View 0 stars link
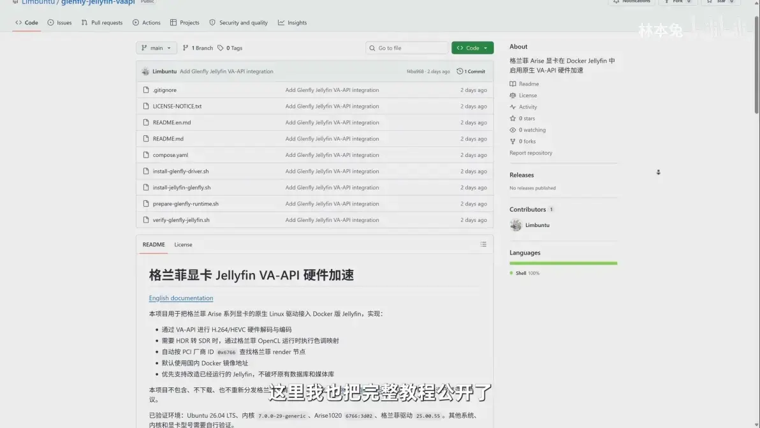The height and width of the screenshot is (428, 760). tap(522, 118)
